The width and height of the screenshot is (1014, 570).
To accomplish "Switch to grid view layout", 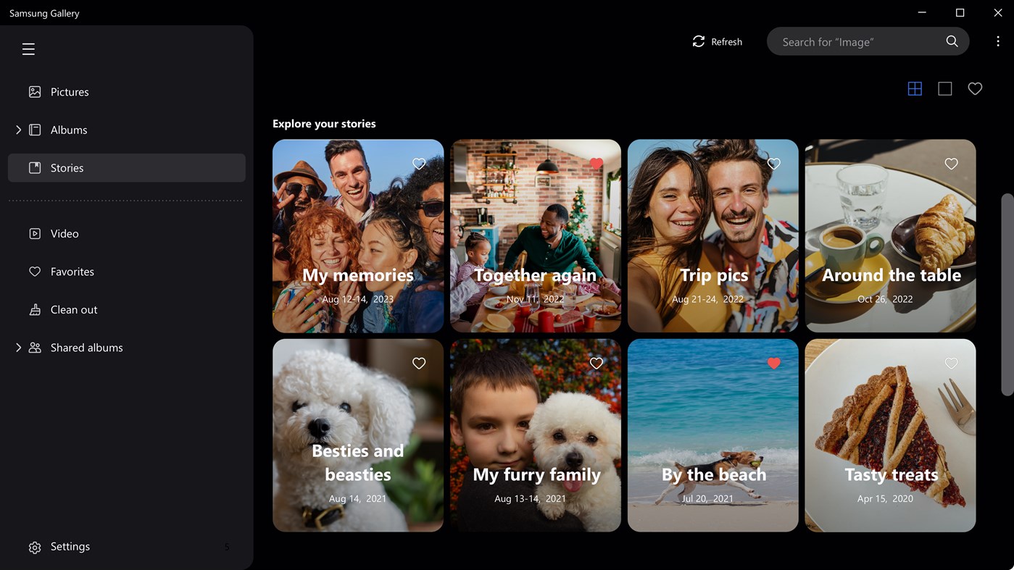I will click(914, 88).
